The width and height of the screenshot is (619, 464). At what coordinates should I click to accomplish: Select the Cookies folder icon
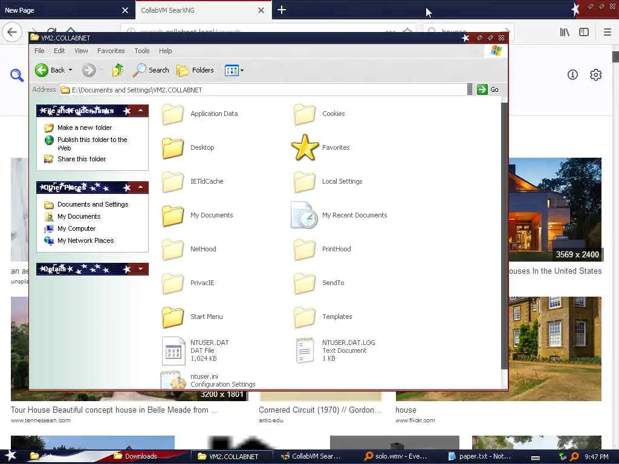[x=305, y=114]
